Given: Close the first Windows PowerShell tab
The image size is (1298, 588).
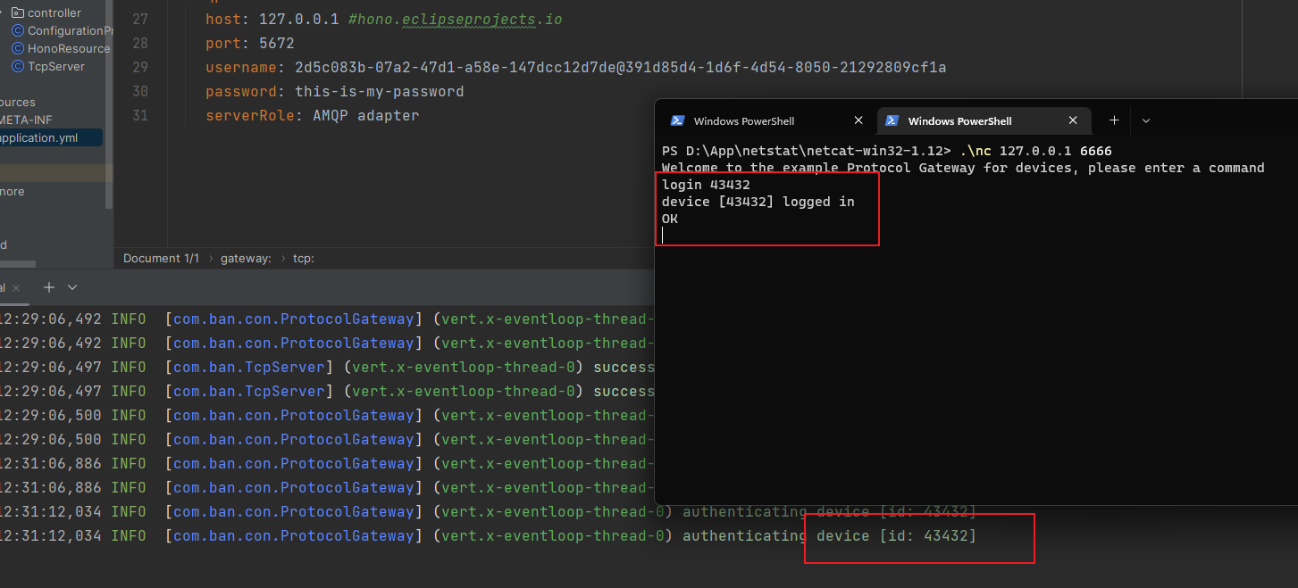Looking at the screenshot, I should (858, 120).
